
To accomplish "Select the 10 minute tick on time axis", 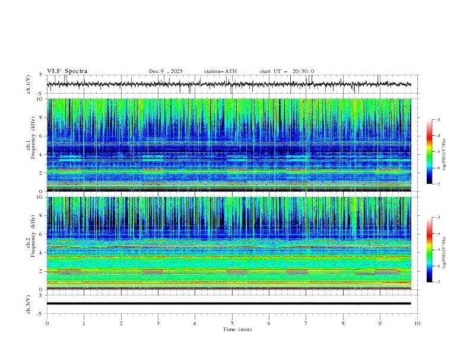I will coord(417,323).
